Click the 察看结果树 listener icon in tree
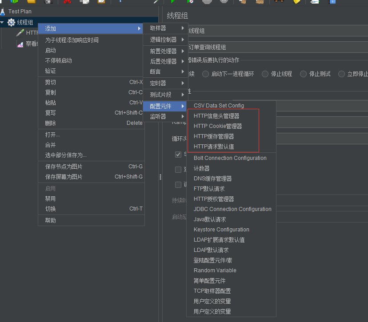Viewport: 368px width, 322px height. [20, 44]
